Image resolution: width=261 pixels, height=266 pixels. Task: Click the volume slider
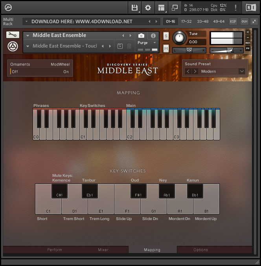(226, 50)
